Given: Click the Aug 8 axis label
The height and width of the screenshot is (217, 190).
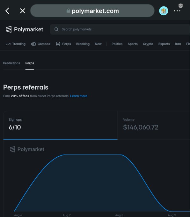Looking at the screenshot, I should pos(119,215).
